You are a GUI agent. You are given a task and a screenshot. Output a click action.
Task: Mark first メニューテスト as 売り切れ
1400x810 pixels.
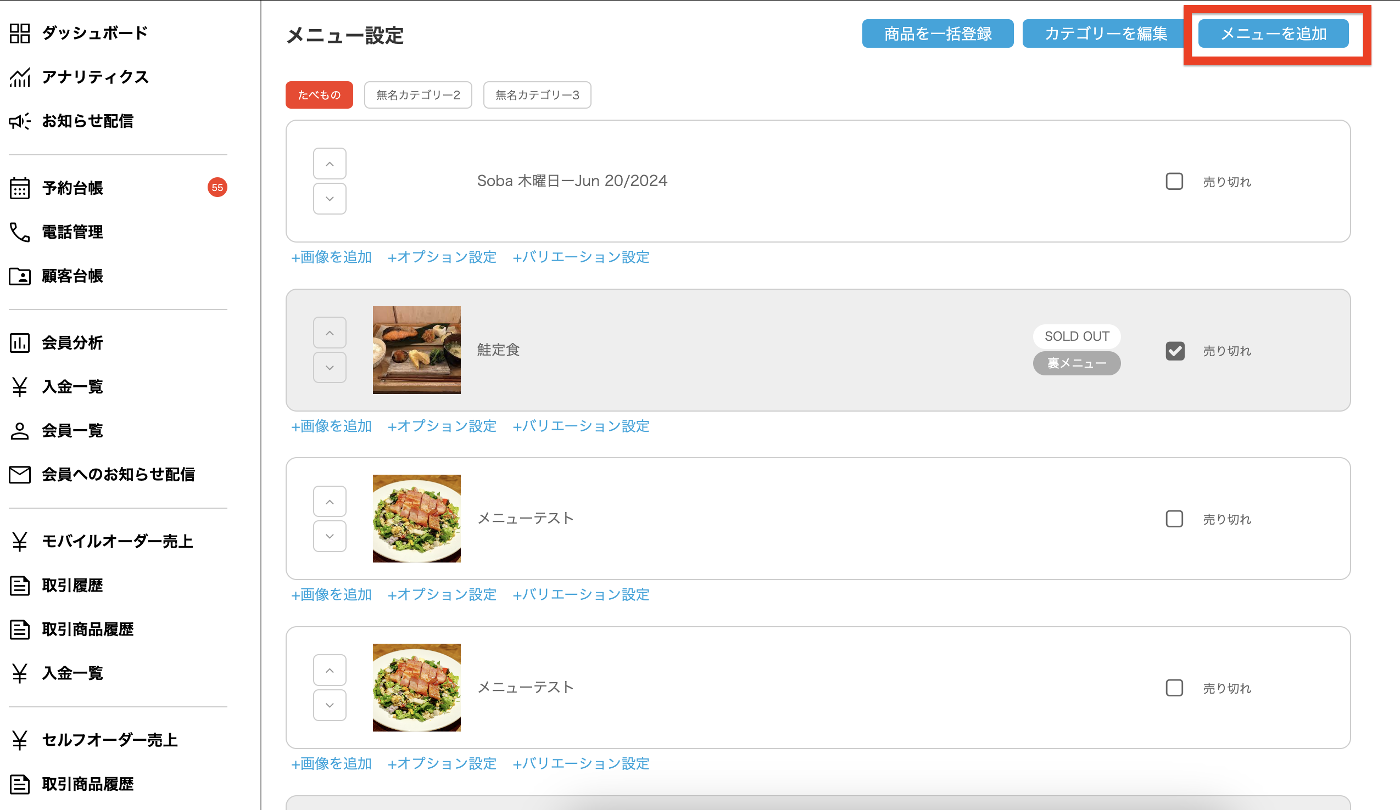click(x=1174, y=519)
